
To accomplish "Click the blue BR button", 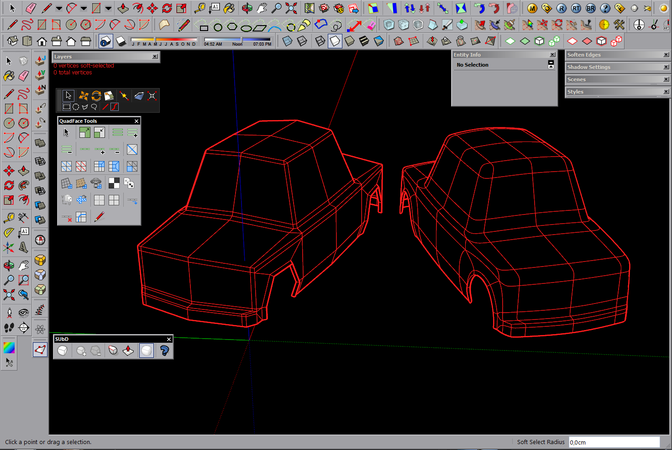I will 591,8.
